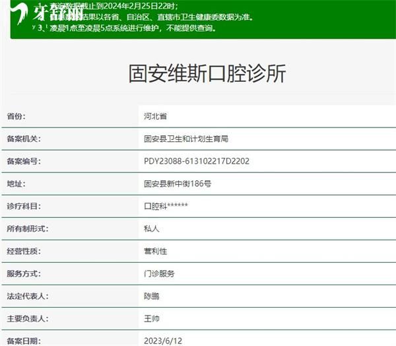
Task: Click the notice line mentioning 2024年2月25日22时
Action: tap(108, 6)
